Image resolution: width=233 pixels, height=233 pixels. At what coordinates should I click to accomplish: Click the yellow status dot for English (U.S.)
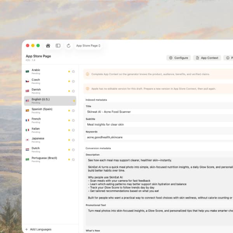click(x=74, y=101)
